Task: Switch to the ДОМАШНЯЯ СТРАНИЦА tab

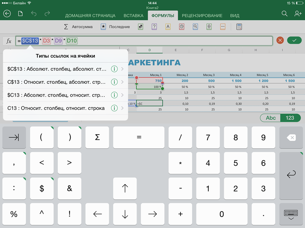Action: [90, 15]
